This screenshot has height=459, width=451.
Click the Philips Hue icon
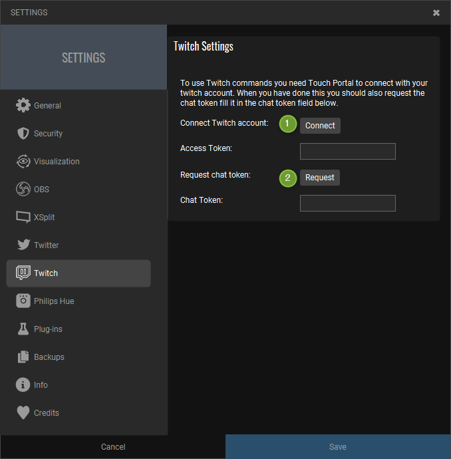tap(23, 301)
